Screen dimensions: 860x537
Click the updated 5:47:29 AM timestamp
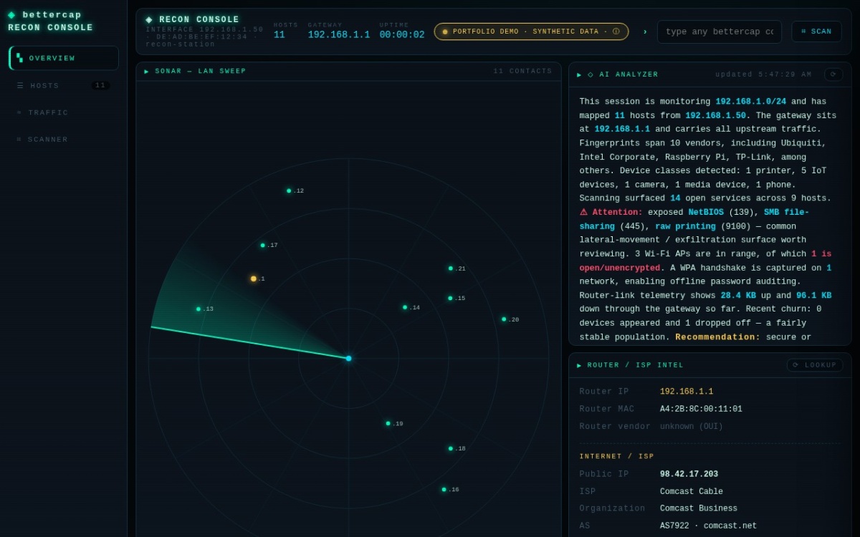coord(764,74)
